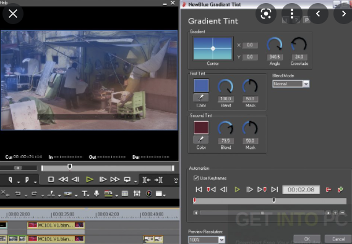
Task: Click the add keyframe icon with green plus
Action: pos(340,190)
